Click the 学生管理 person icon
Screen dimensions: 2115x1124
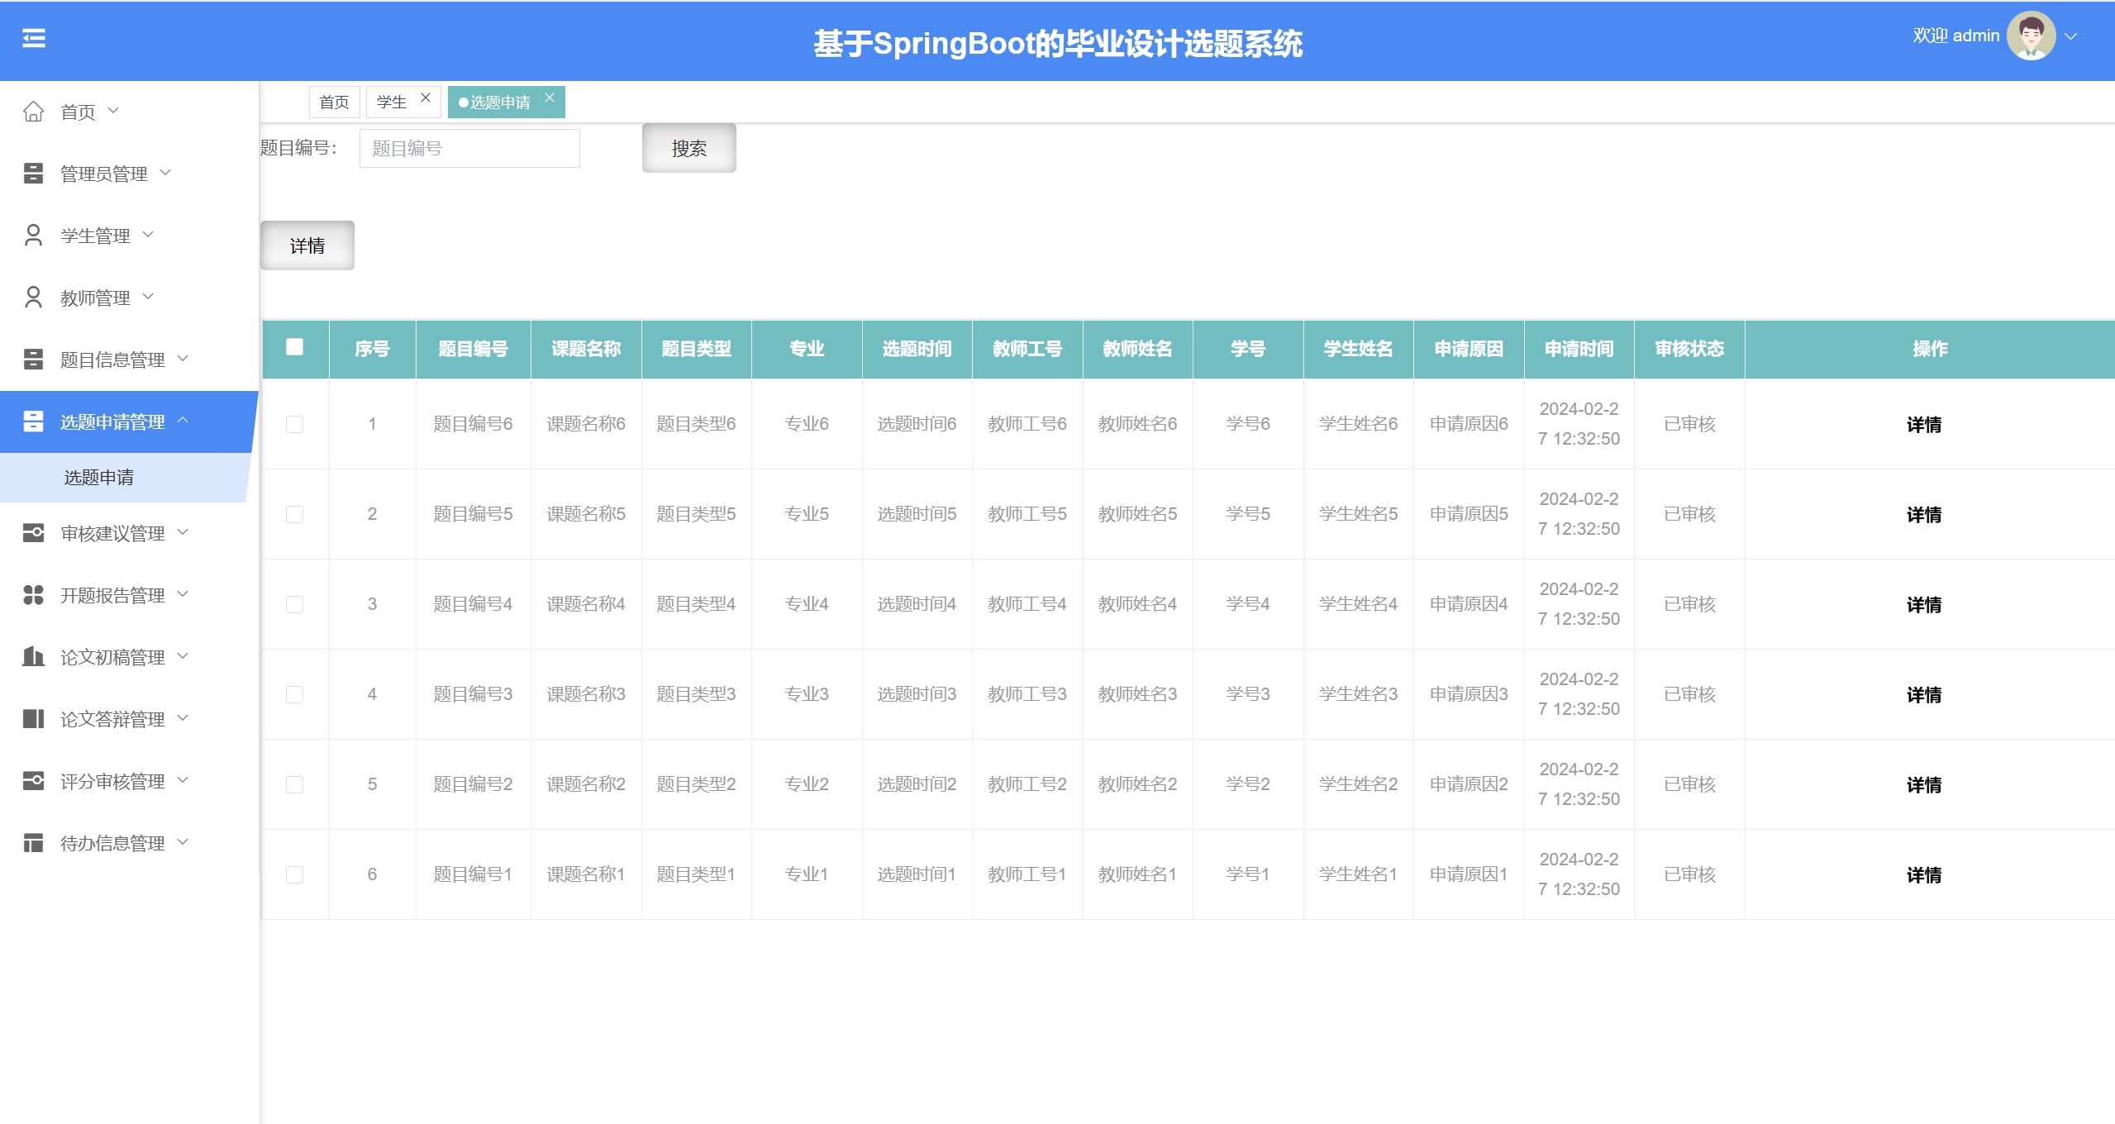coord(33,236)
